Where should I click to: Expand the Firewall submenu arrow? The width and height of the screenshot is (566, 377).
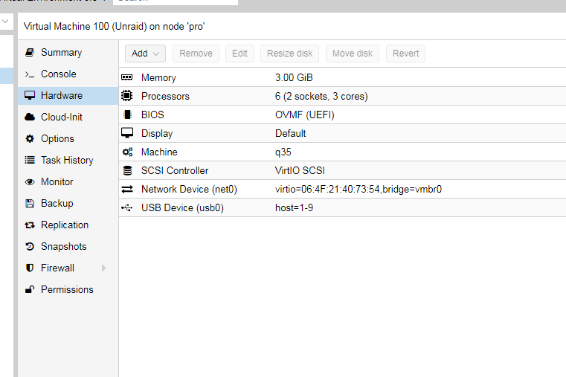coord(104,268)
